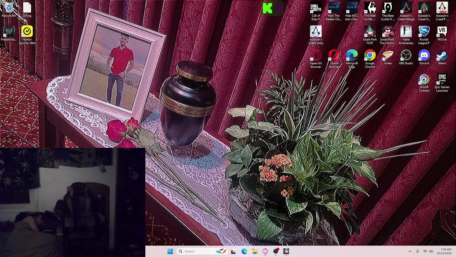The width and height of the screenshot is (456, 257).
Task: Toggle the microphone icon in system tray
Action: pos(418,251)
